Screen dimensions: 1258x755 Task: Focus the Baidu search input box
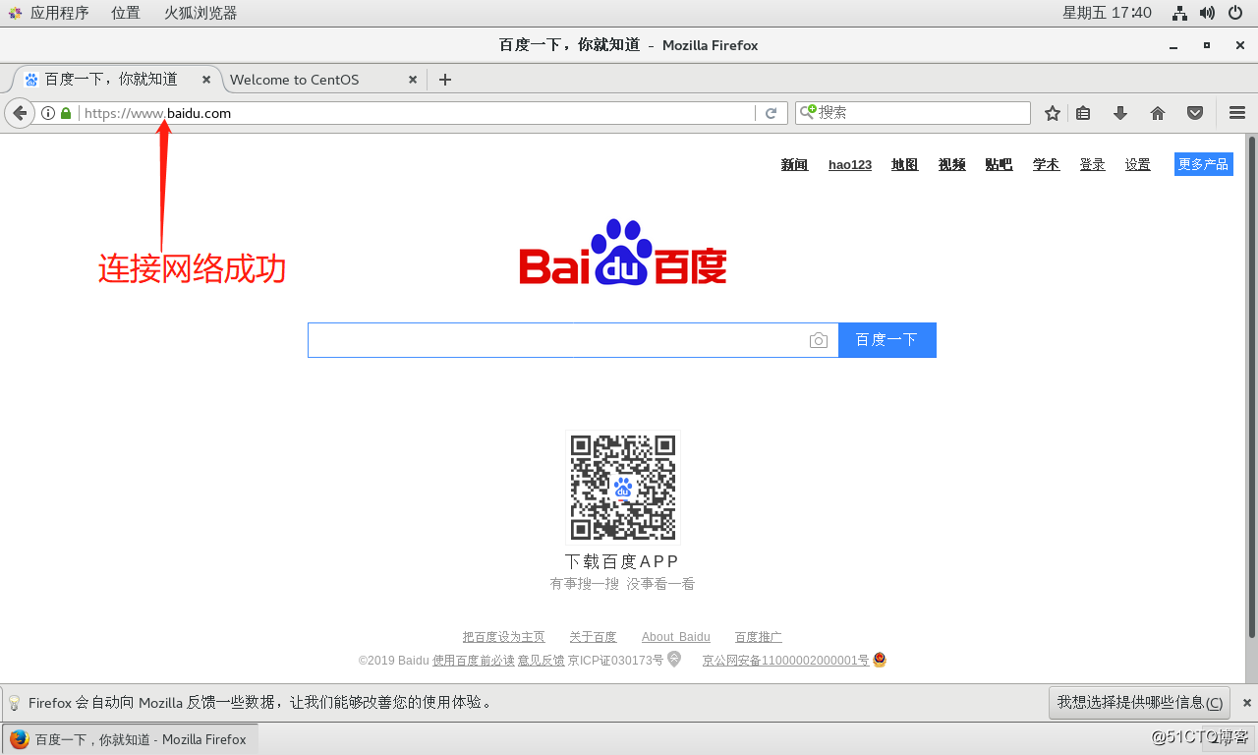click(x=573, y=340)
